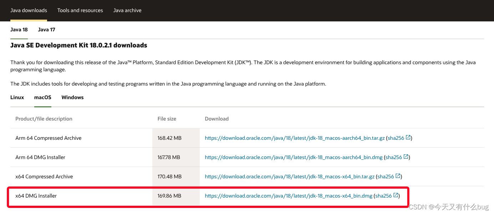Download the macos-x64 tar.gz archive link
The width and height of the screenshot is (494, 214).
[290, 177]
